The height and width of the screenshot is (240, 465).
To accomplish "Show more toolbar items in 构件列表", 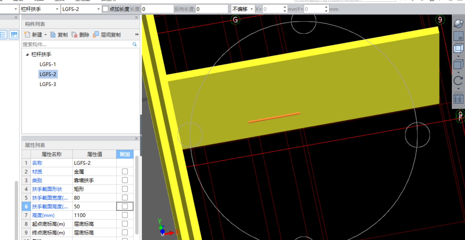I will click(x=137, y=35).
